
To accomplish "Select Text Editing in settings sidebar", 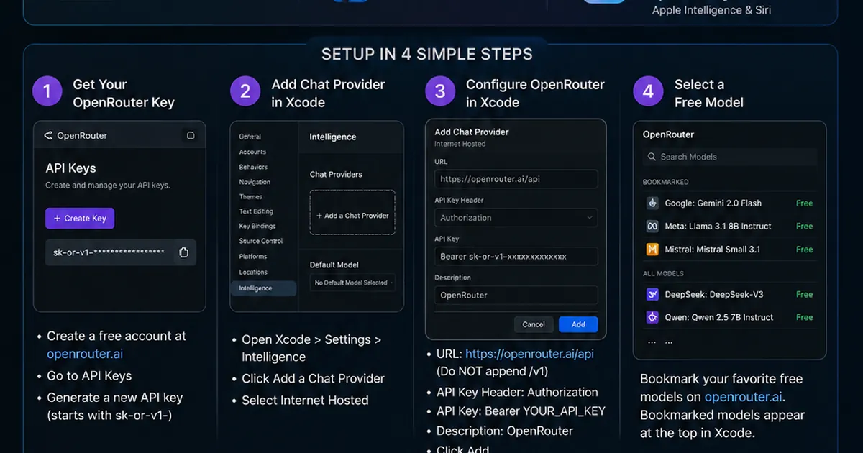I will coord(256,211).
